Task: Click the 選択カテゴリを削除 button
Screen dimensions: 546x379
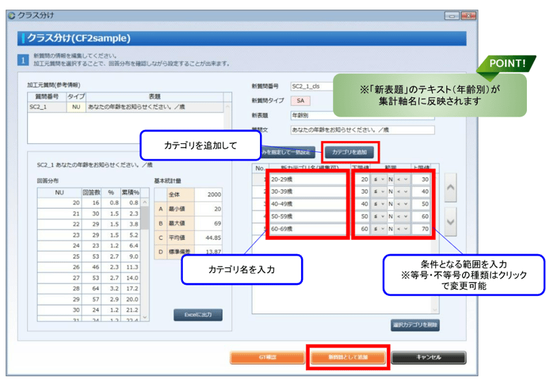Action: (415, 325)
